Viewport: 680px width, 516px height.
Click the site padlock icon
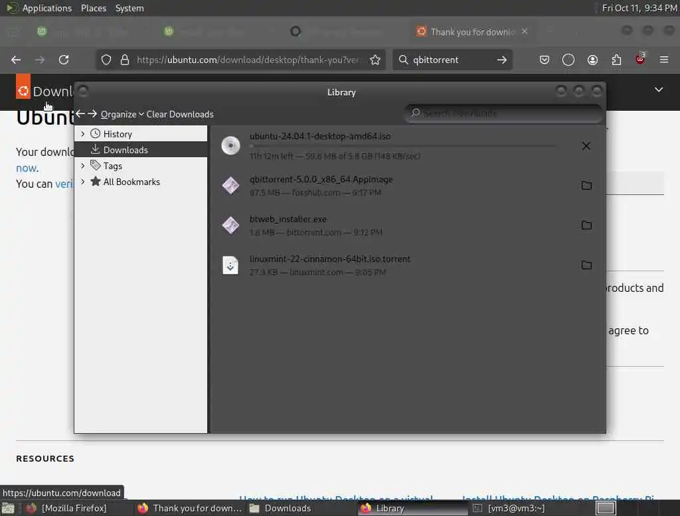(125, 60)
